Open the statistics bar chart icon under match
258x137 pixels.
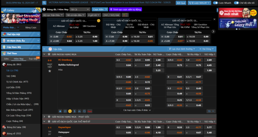79,111
